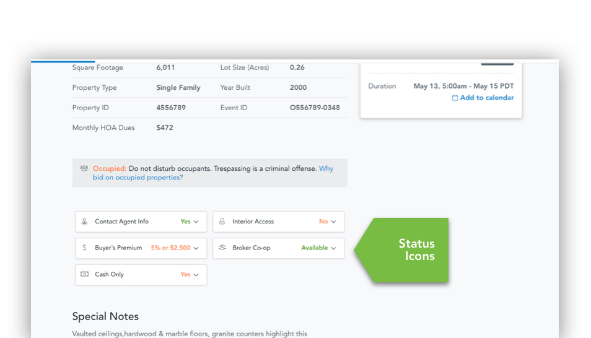Click the calendar icon beside Add to calendar
591x338 pixels.
(455, 98)
